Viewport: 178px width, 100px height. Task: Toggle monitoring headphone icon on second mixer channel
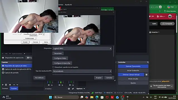tap(62, 85)
